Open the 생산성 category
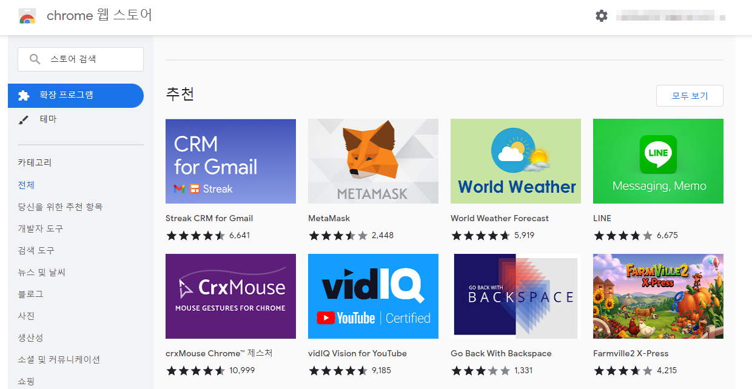Image resolution: width=752 pixels, height=389 pixels. (x=30, y=337)
